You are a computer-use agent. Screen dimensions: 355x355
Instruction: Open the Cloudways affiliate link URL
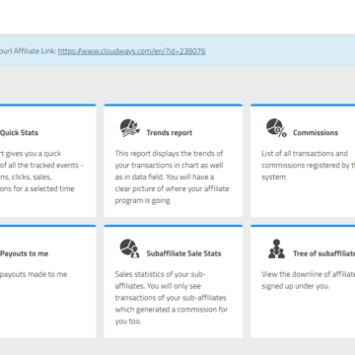pos(132,51)
